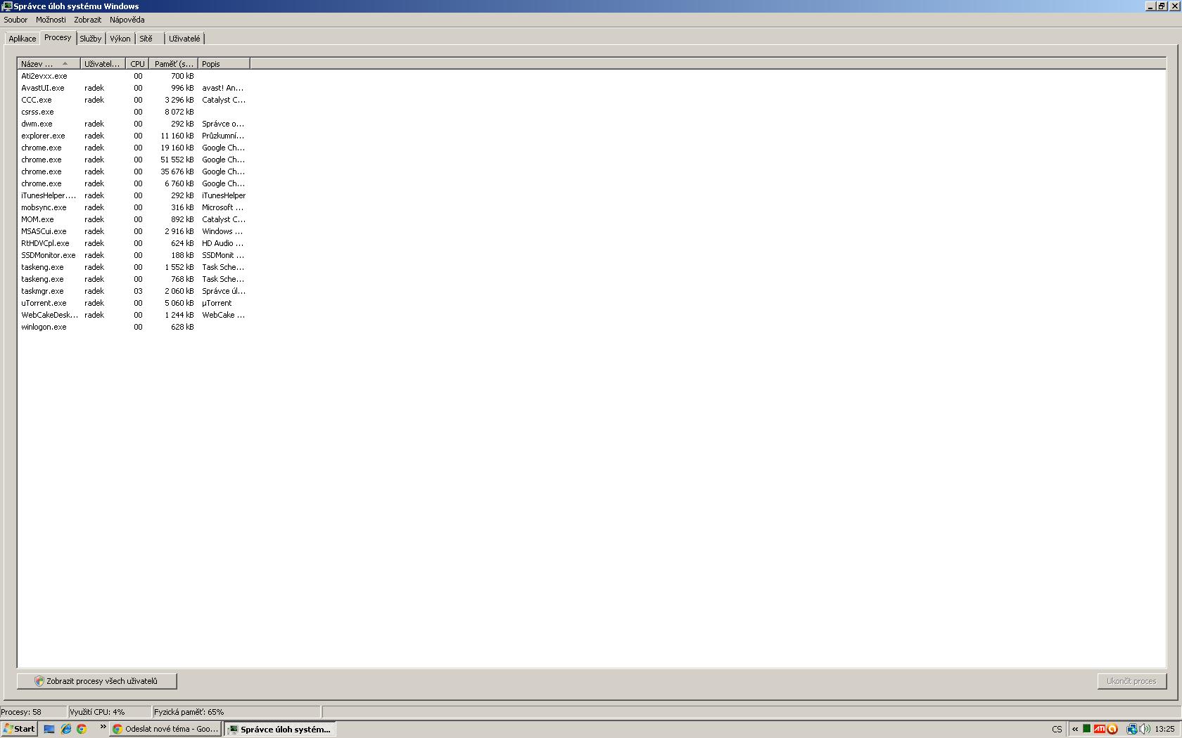Select the mobsync.exe process
1182x738 pixels.
click(134, 207)
